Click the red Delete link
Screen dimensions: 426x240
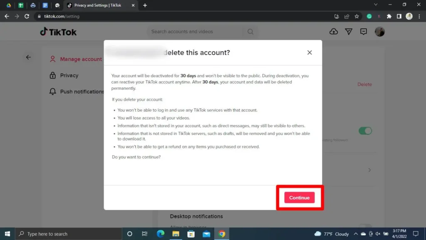364,84
